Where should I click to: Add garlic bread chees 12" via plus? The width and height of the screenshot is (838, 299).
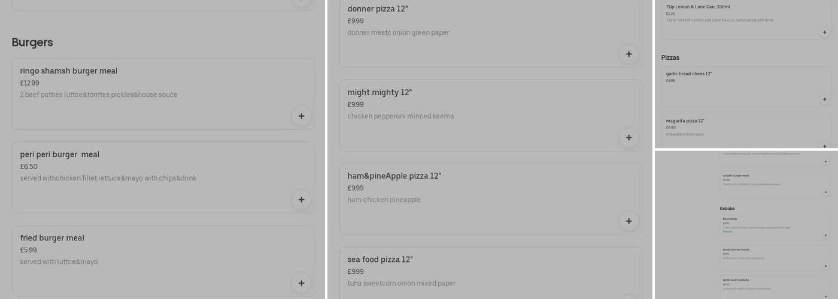824,99
